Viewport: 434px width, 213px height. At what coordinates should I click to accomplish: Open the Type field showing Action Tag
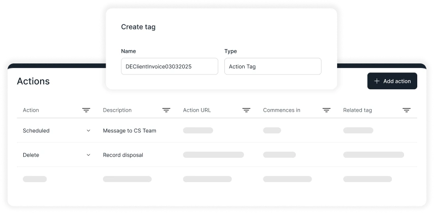coord(273,66)
